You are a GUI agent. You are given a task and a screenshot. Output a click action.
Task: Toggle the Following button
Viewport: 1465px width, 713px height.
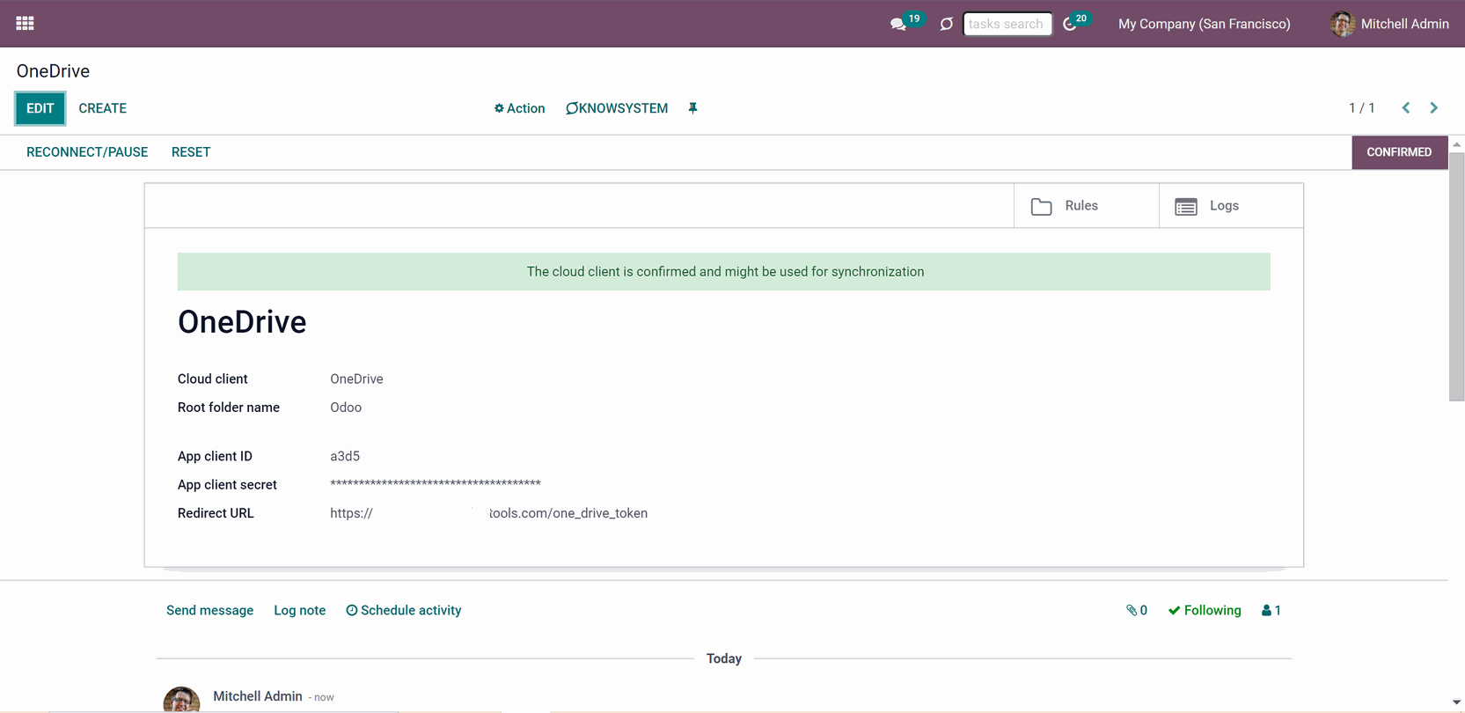pyautogui.click(x=1205, y=610)
